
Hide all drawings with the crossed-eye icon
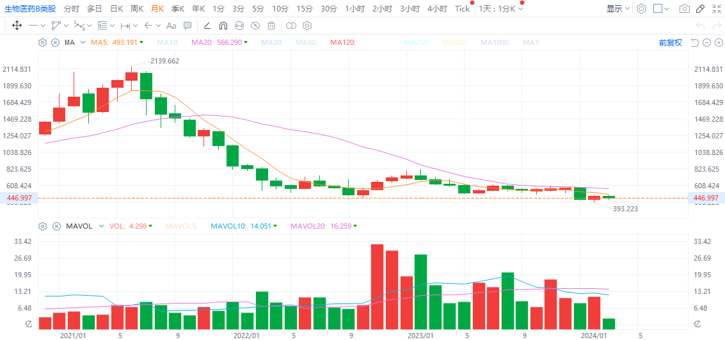click(255, 26)
